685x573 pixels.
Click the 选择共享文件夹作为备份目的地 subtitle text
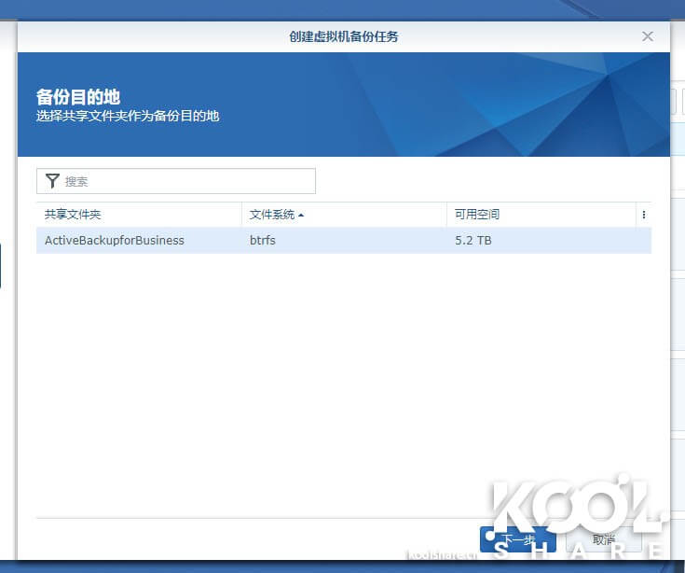point(128,117)
